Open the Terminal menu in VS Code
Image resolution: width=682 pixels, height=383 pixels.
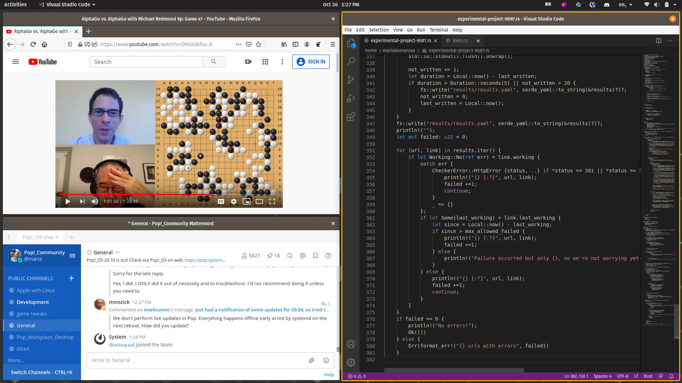439,30
